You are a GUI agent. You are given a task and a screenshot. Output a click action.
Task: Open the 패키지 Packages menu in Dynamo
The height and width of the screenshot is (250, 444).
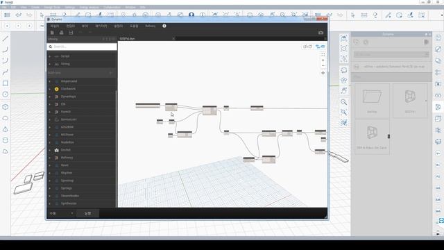(x=101, y=26)
